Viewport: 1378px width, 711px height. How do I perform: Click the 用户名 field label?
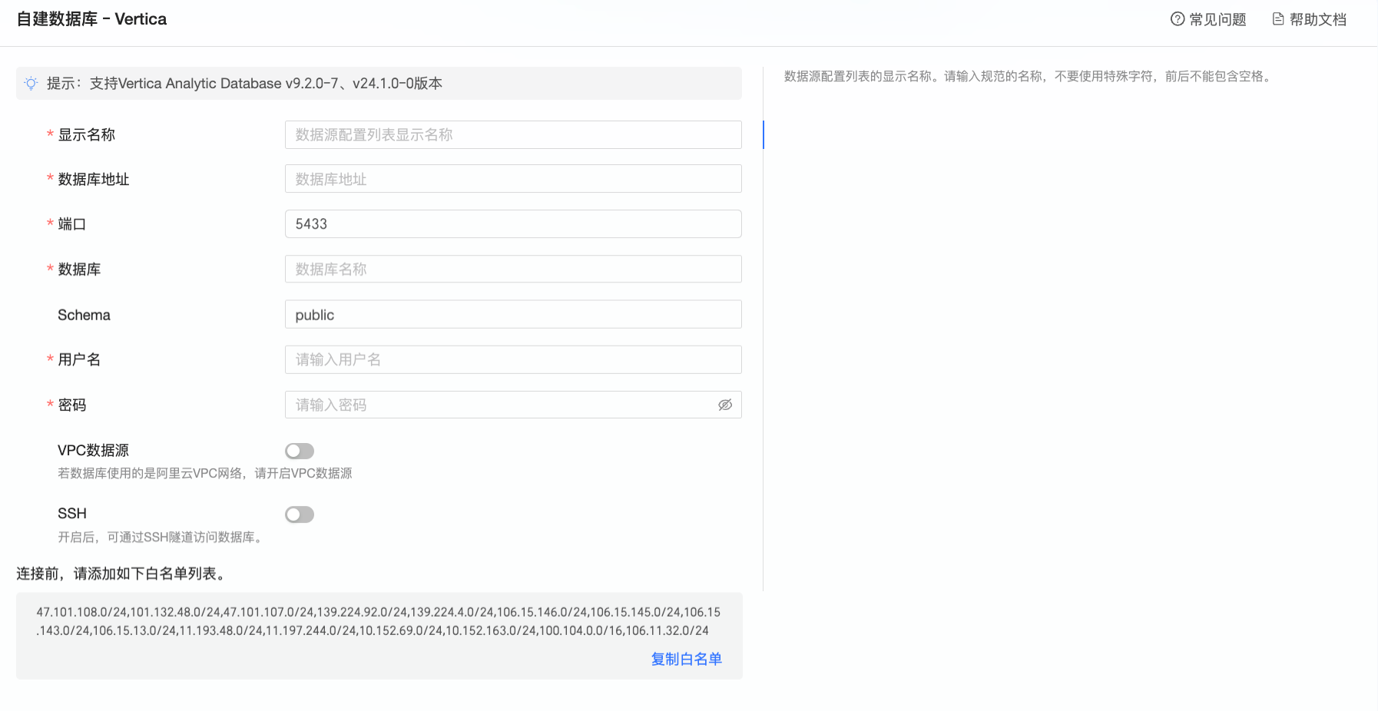pos(79,359)
